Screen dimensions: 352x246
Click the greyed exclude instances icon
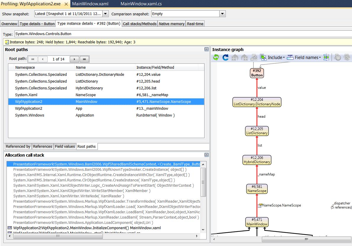(254, 58)
